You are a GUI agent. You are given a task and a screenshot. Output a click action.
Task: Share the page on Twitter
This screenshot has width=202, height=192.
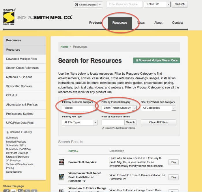click(13, 191)
